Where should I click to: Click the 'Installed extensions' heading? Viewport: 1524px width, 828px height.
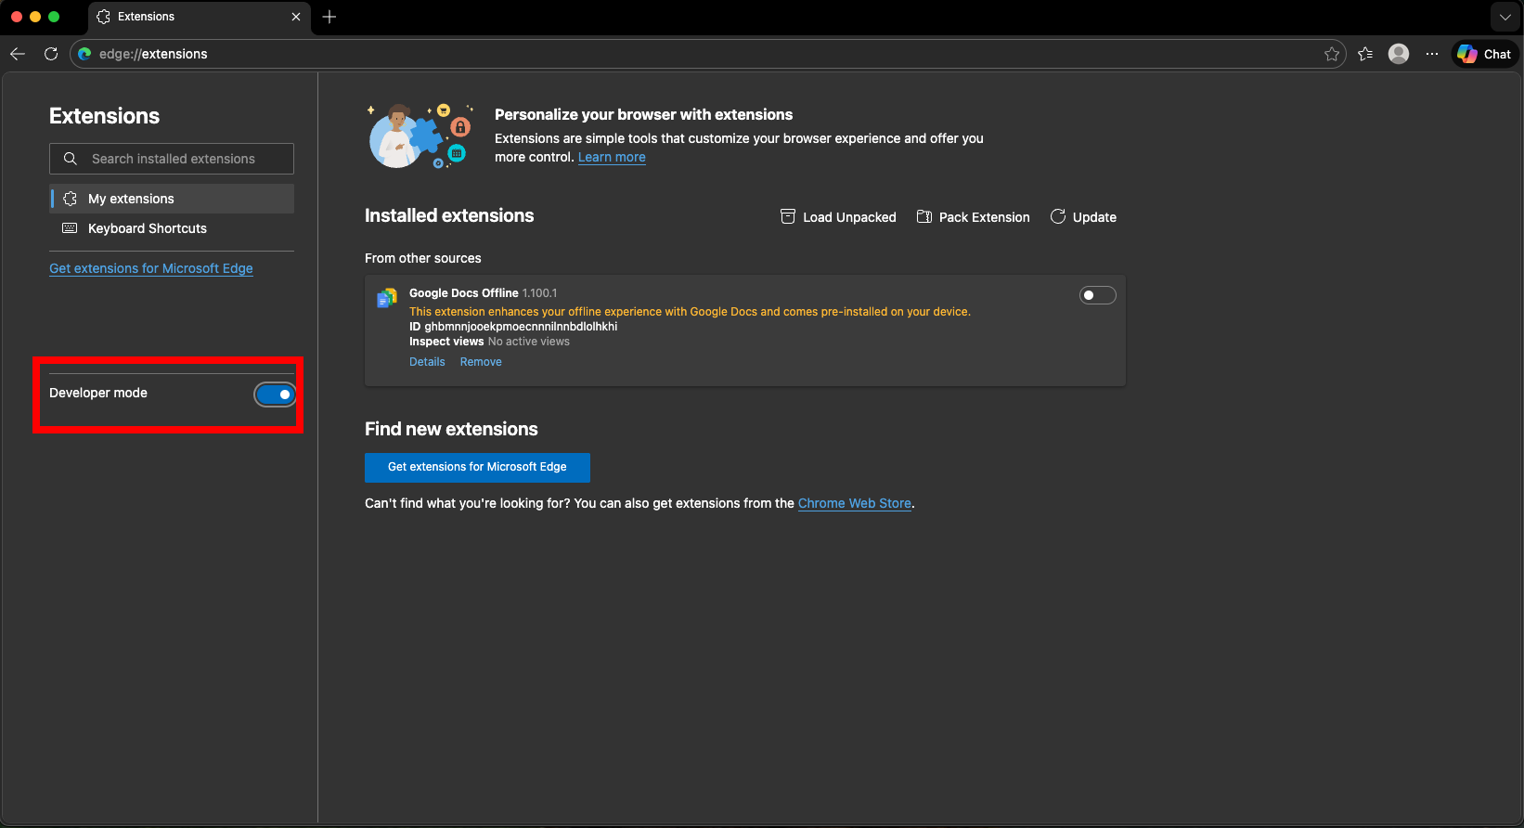(449, 215)
